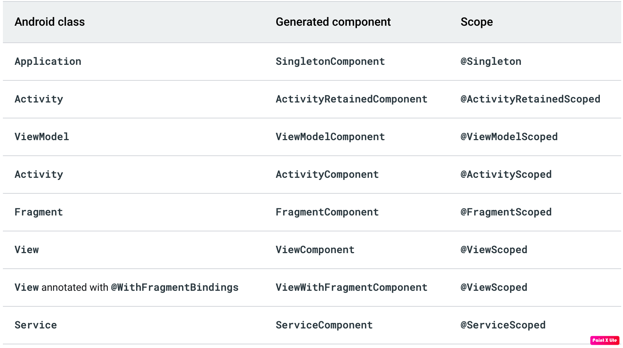This screenshot has width=623, height=348.
Task: Click the @ServiceScoped annotation
Action: click(503, 325)
